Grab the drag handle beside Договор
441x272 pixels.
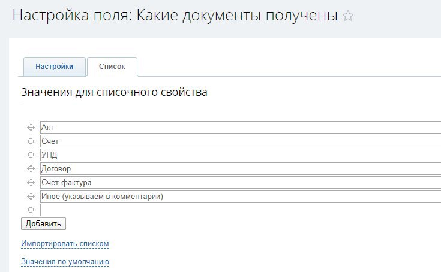31,169
